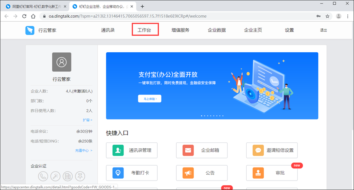Screen dimensions: 354x190
Task: Click the orange 公告 megaphone icon
Action: [x=188, y=173]
